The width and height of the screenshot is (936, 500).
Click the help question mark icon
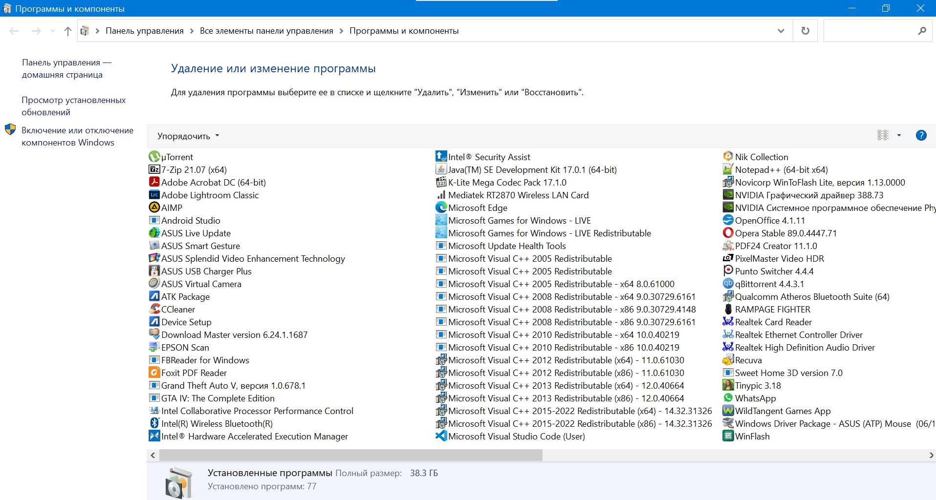point(921,136)
